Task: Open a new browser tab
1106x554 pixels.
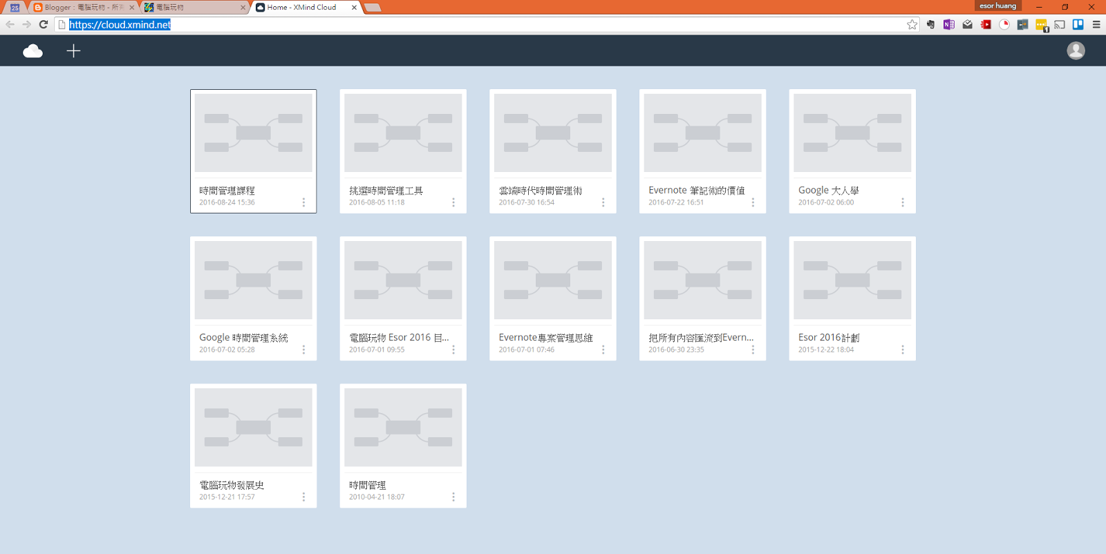Action: tap(373, 8)
